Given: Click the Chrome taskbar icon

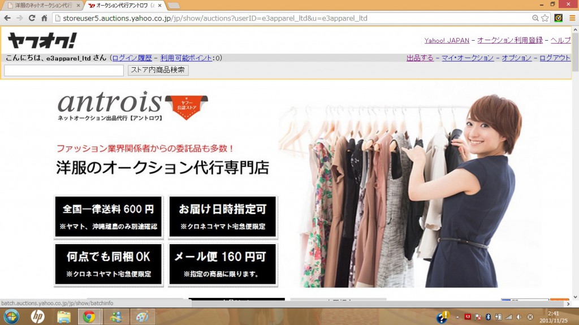Looking at the screenshot, I should coord(89,317).
